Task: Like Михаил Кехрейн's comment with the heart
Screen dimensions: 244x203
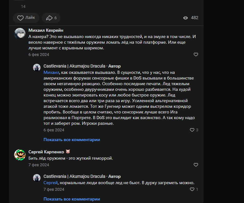Action: click(x=196, y=54)
